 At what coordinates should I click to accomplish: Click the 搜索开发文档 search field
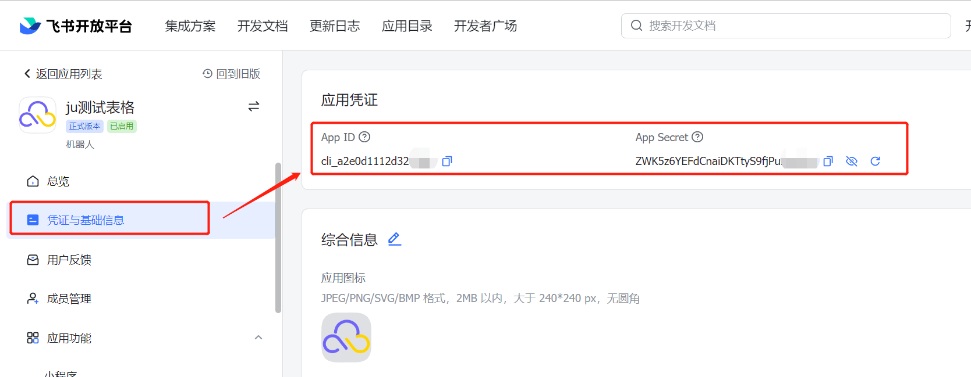click(786, 26)
